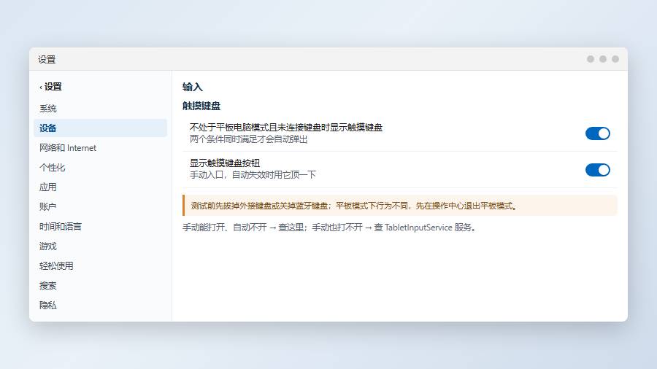Click the middle window control dot
The image size is (657, 369).
click(603, 59)
